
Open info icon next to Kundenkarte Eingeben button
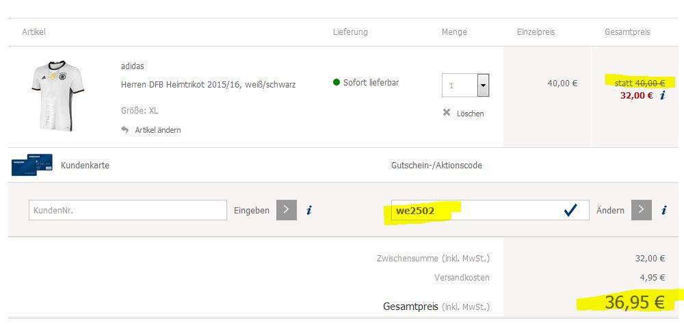pos(309,210)
